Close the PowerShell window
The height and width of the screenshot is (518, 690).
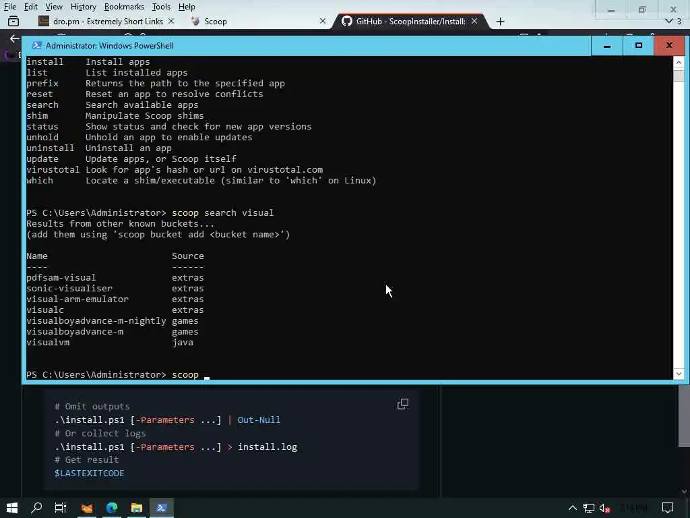669,45
